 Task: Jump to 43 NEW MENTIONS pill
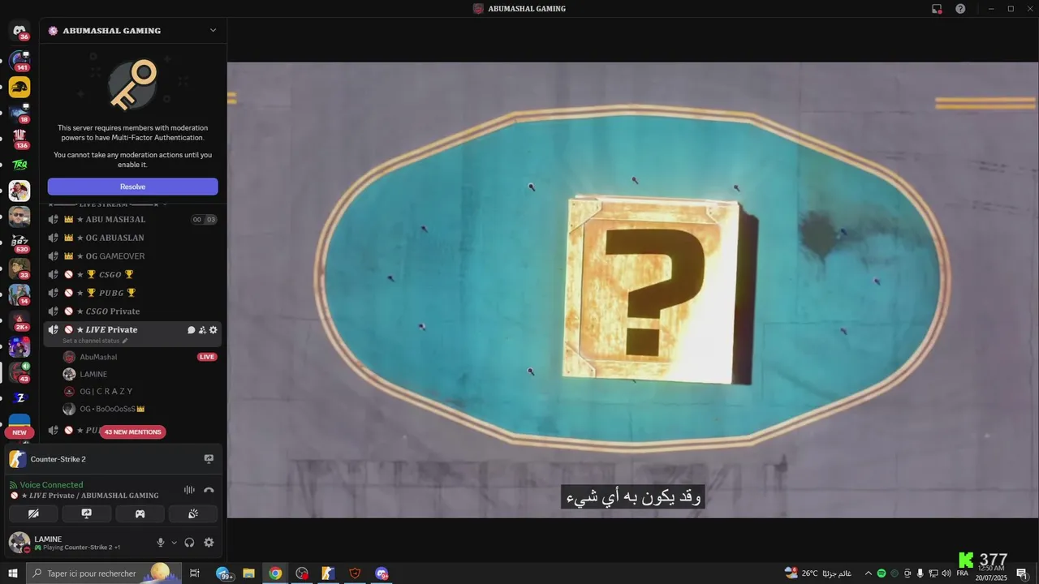click(x=132, y=432)
